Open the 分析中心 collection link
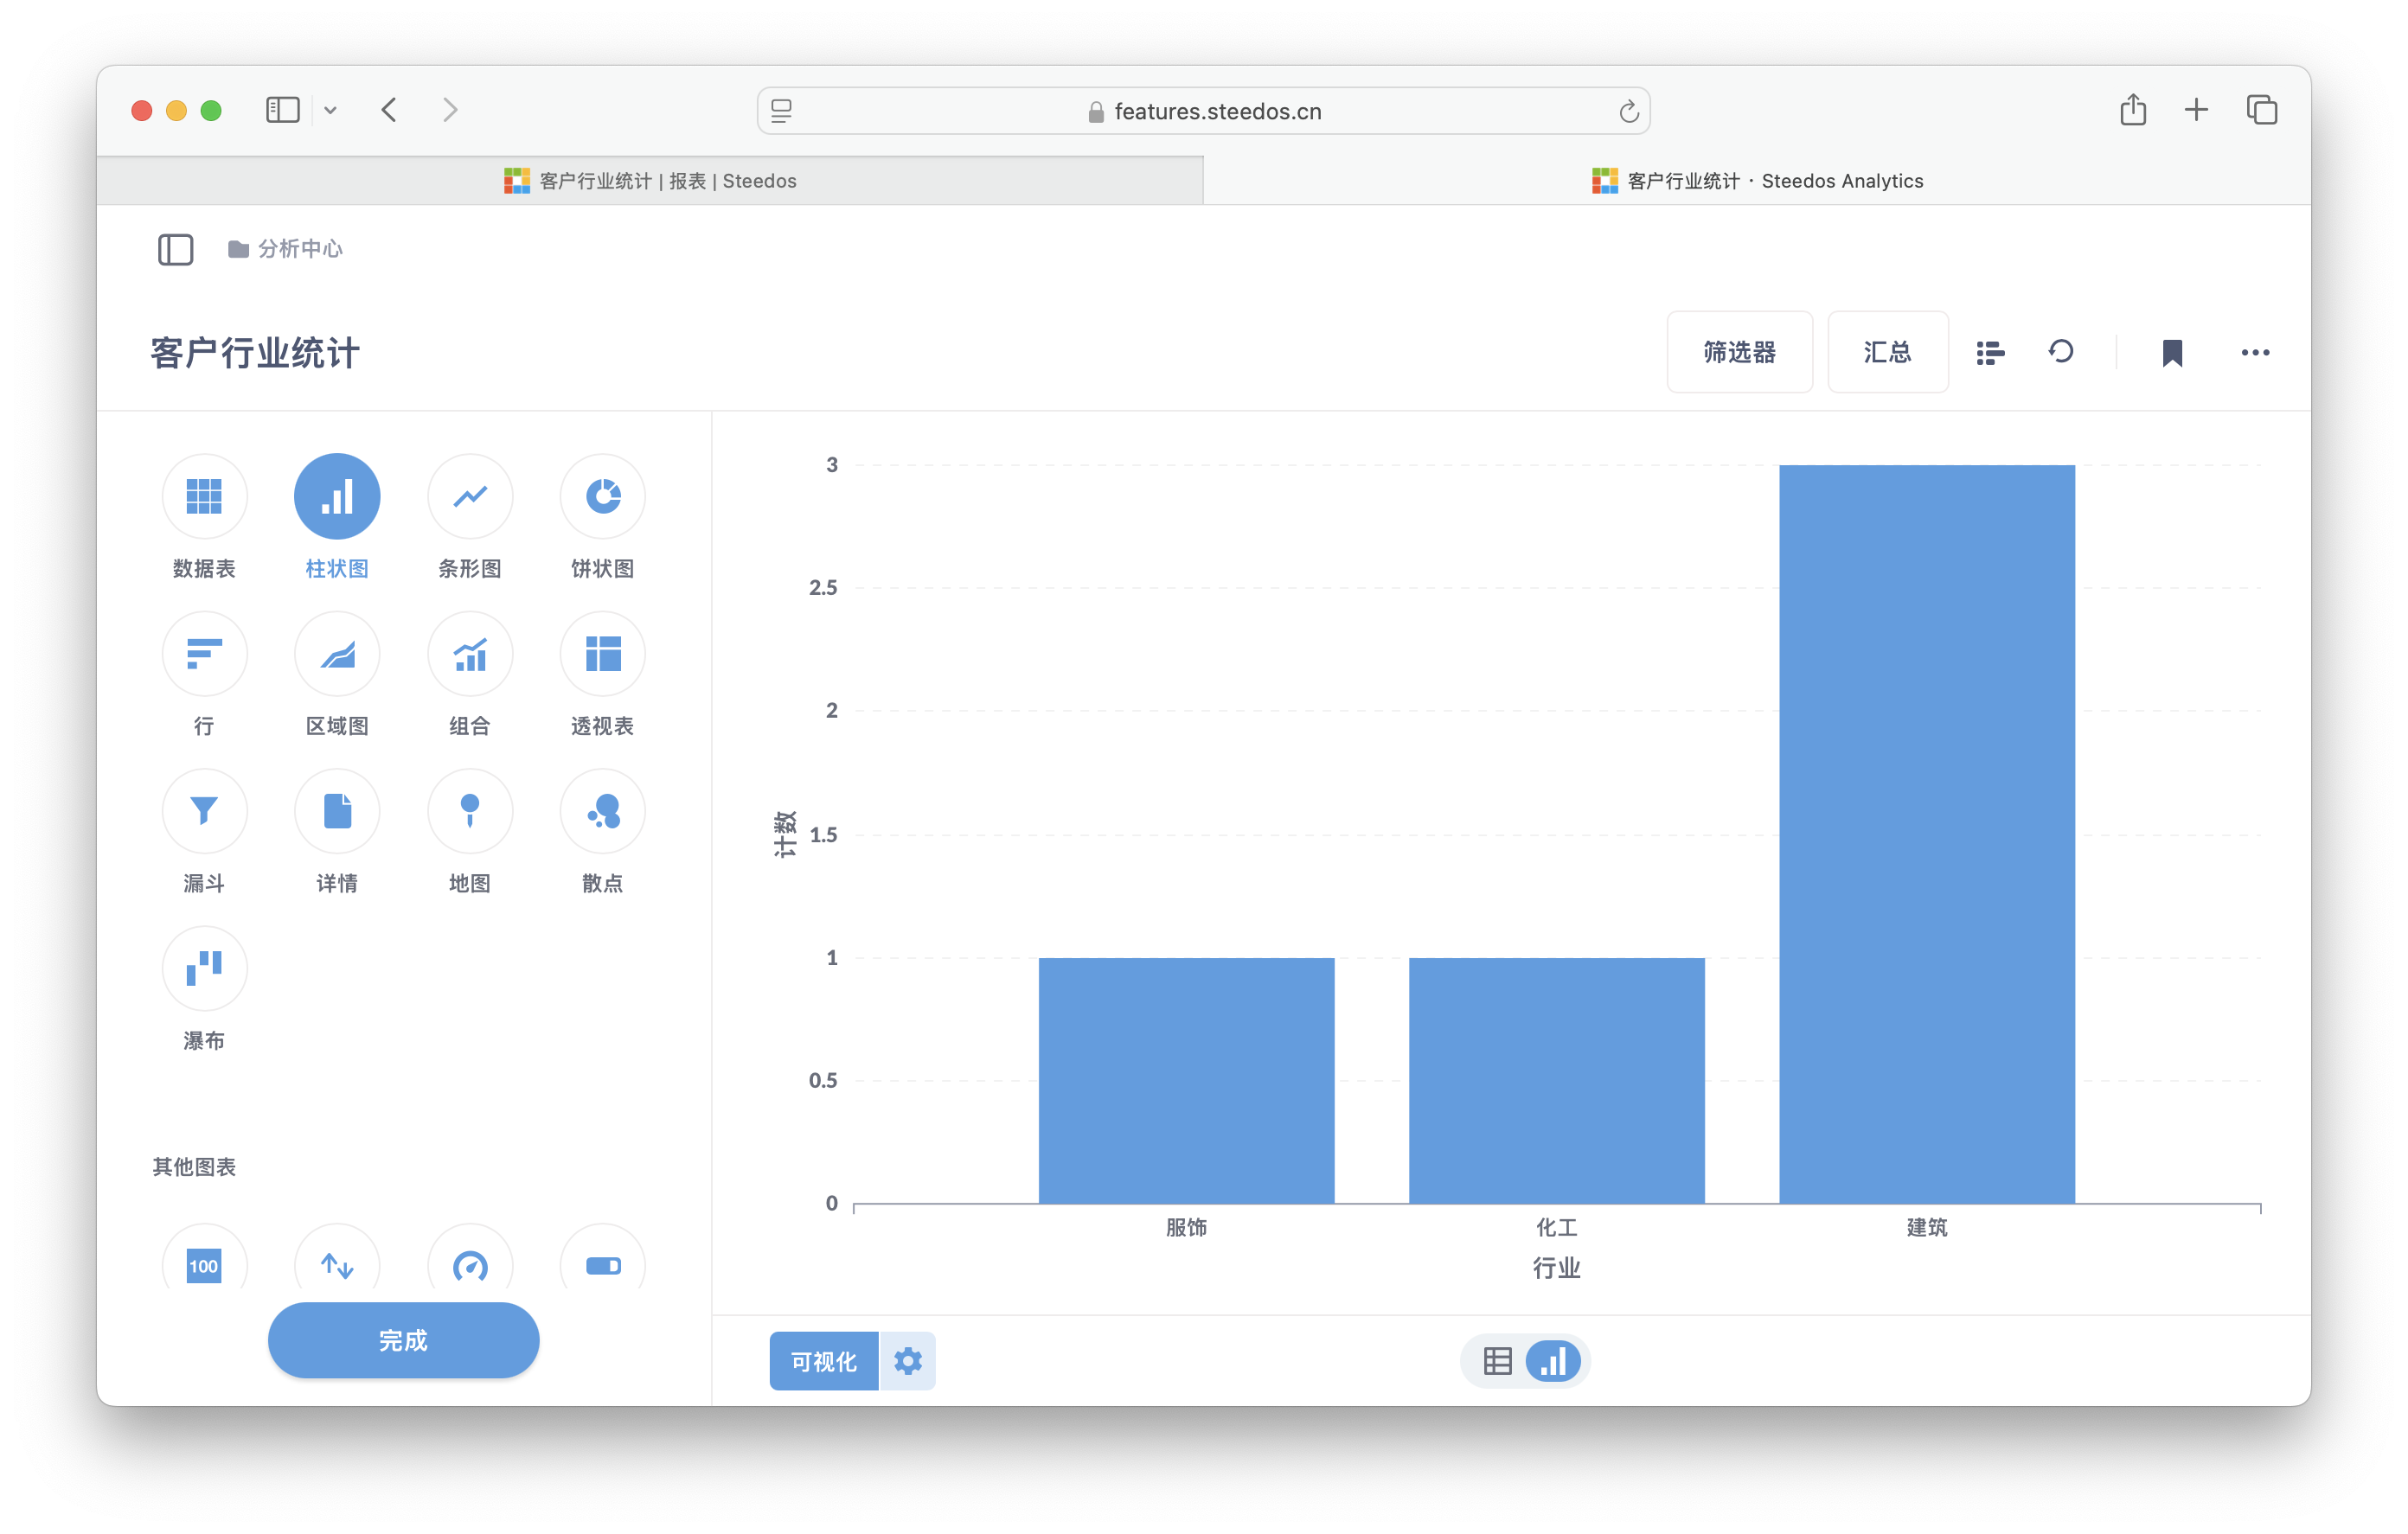Image resolution: width=2408 pixels, height=1534 pixels. pyautogui.click(x=285, y=249)
